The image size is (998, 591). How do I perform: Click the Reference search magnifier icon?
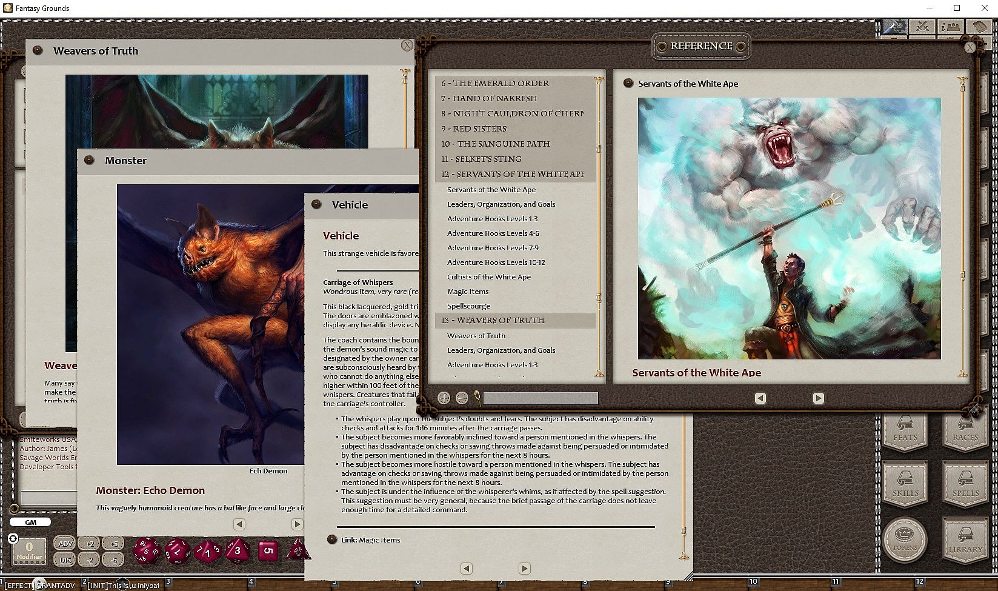pos(477,398)
